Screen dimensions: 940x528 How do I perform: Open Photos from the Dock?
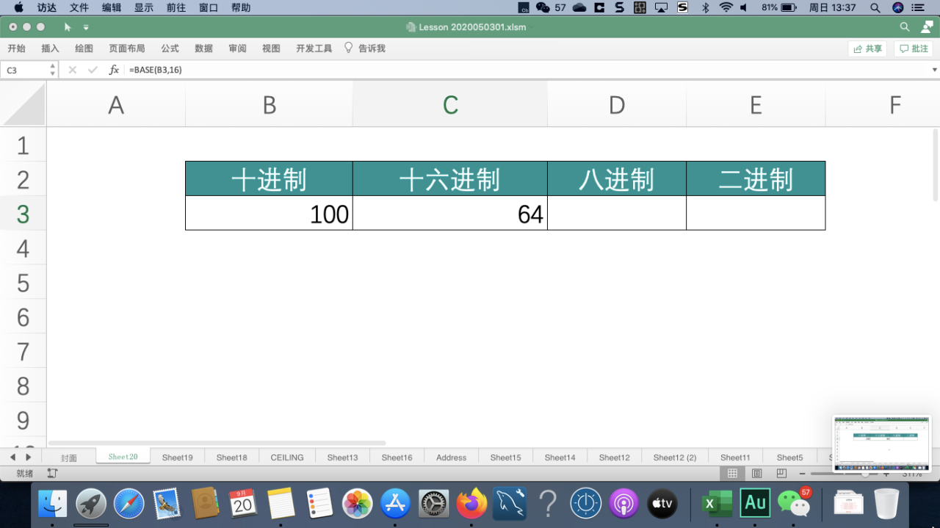pos(358,504)
